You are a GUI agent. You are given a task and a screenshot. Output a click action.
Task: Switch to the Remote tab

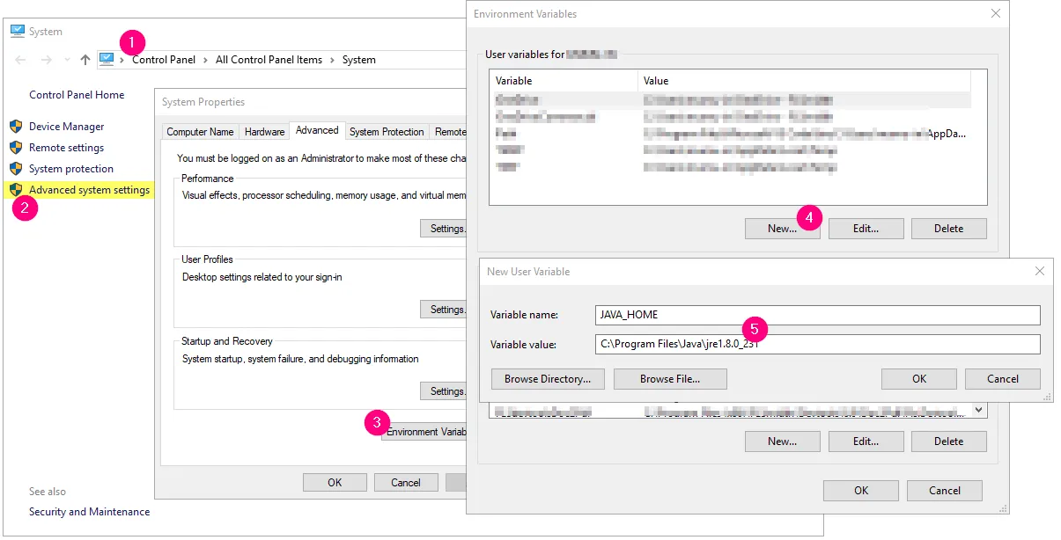[448, 132]
